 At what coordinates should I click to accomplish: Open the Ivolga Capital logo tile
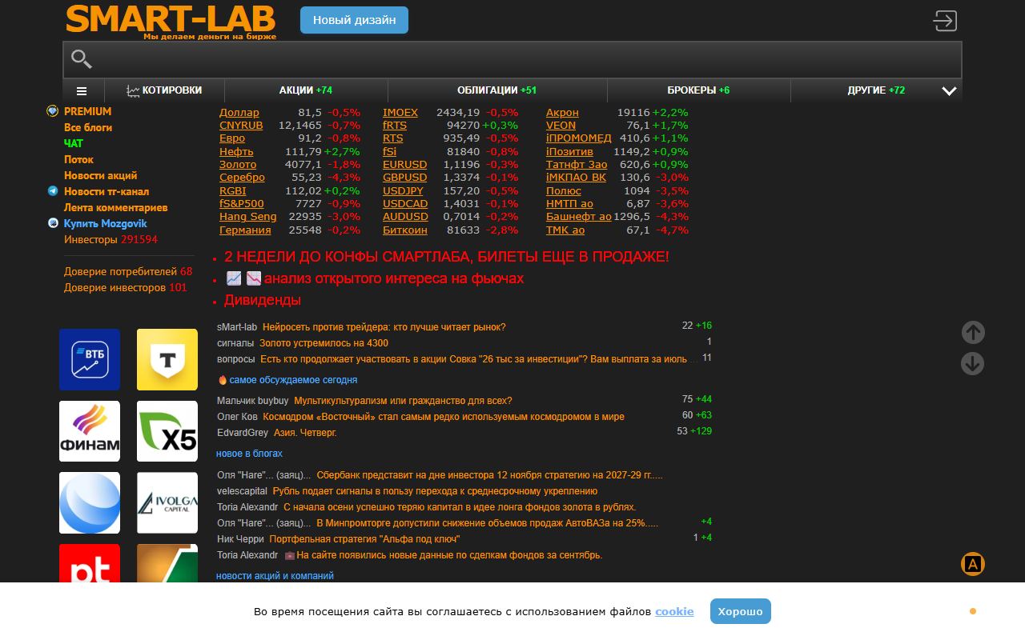coord(167,503)
